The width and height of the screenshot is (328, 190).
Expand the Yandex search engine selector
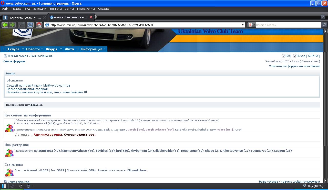coord(252,25)
